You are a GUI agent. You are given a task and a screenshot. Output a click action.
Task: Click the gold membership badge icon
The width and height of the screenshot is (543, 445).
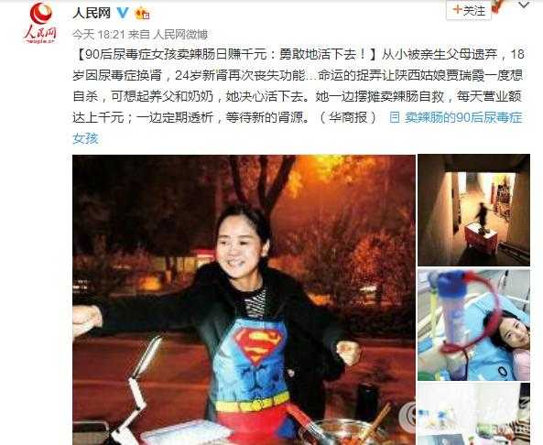pyautogui.click(x=142, y=13)
